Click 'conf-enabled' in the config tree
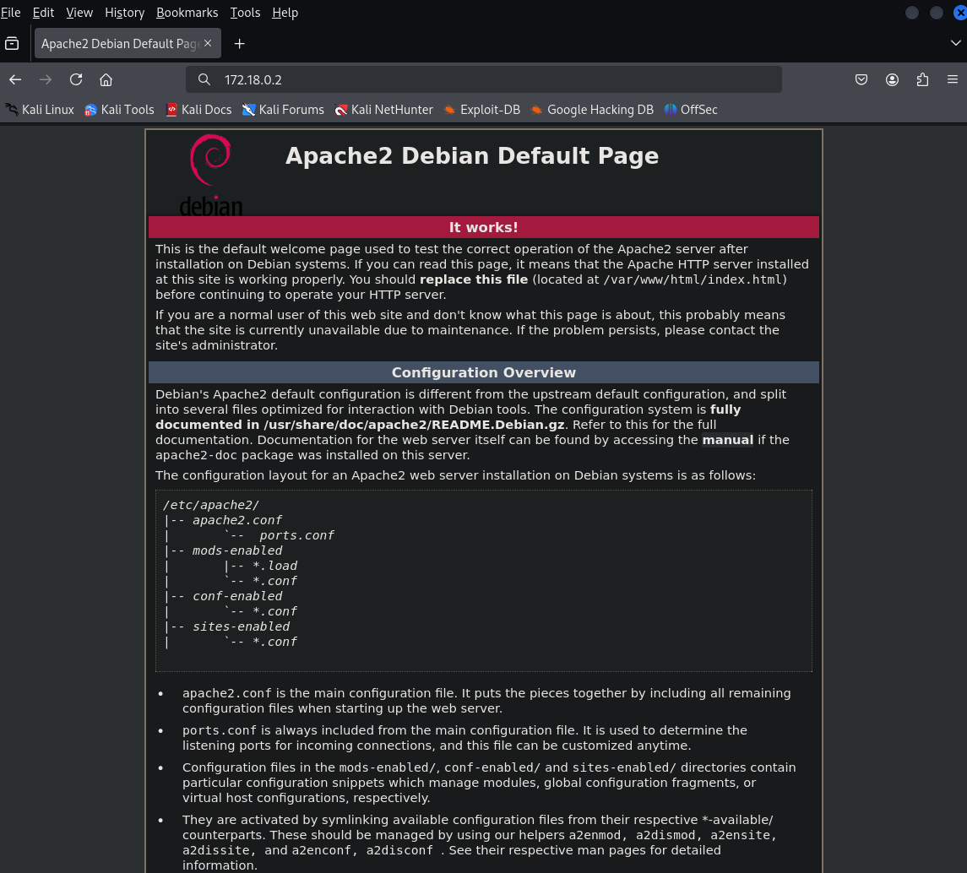The height and width of the screenshot is (873, 967). (237, 596)
